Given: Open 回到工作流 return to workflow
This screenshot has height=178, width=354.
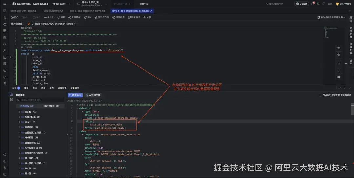Looking at the screenshot, I should 102,17.
